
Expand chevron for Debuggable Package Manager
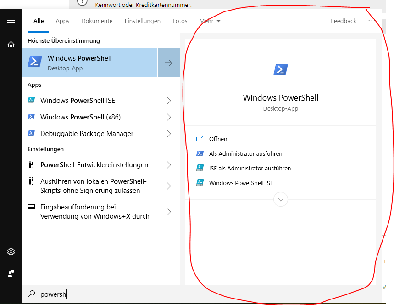pyautogui.click(x=169, y=134)
